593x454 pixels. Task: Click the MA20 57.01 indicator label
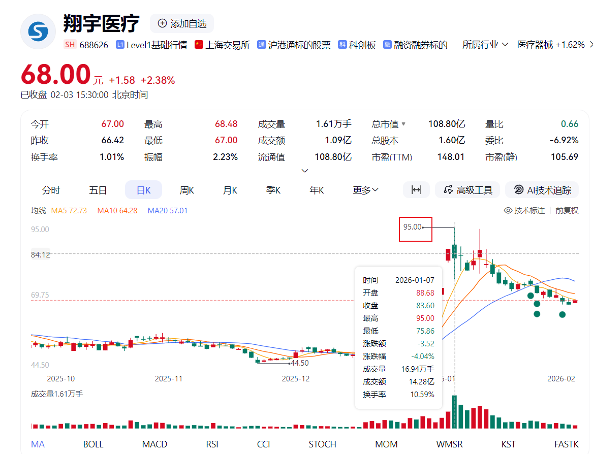(168, 211)
